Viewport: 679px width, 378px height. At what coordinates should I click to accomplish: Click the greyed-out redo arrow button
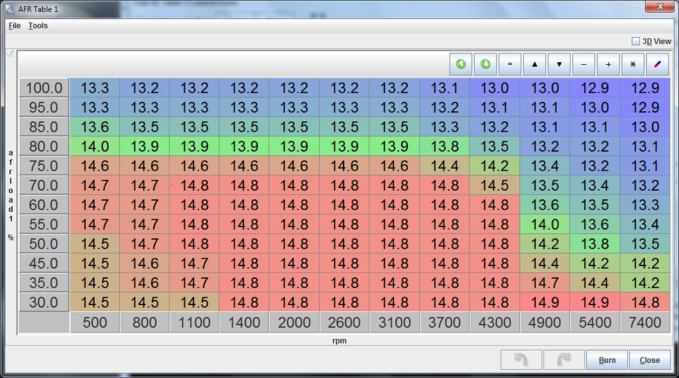click(x=564, y=359)
